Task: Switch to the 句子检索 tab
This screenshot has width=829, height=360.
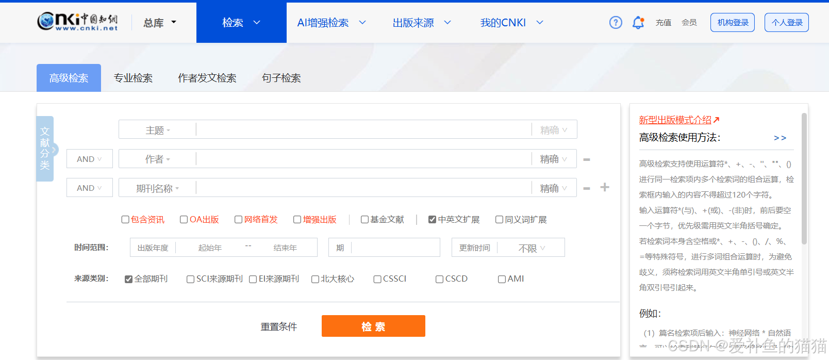Action: point(281,78)
